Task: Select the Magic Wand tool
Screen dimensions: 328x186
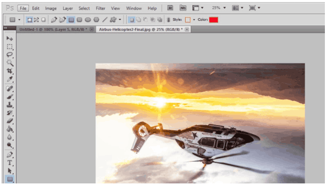Action: [x=10, y=63]
